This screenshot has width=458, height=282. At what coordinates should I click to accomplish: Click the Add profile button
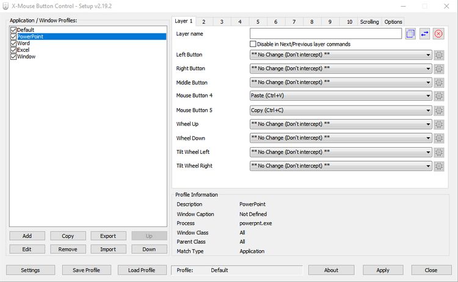point(27,236)
